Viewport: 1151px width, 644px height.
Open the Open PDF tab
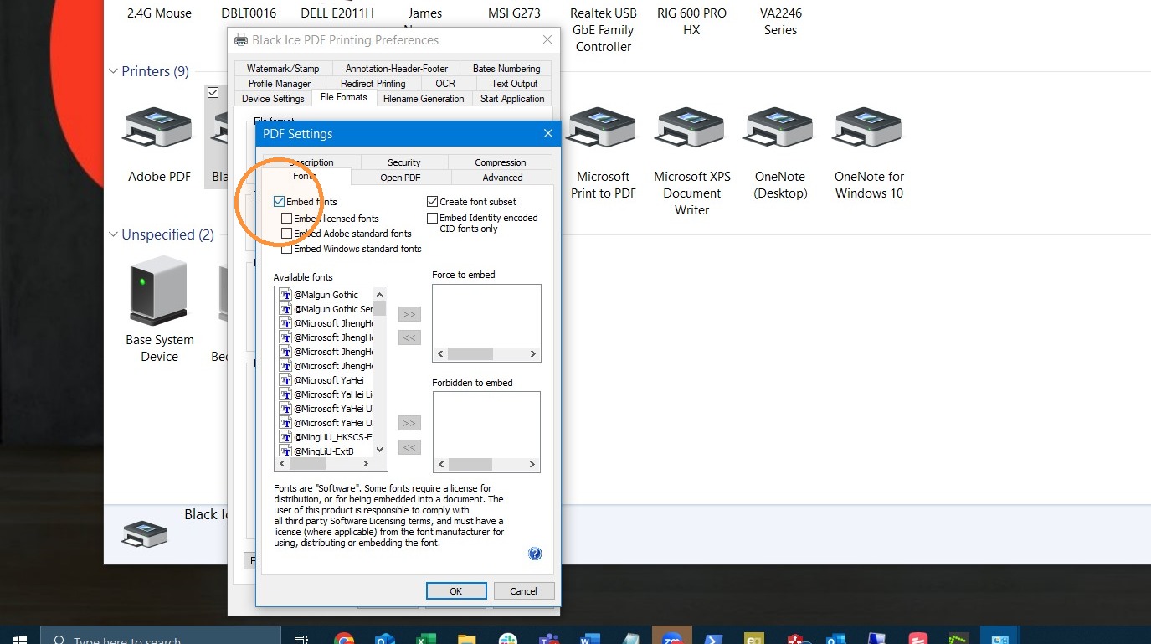401,178
